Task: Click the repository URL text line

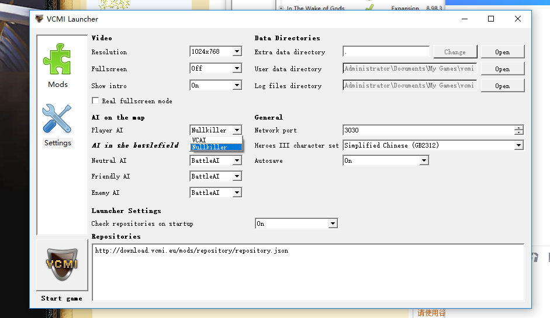Action: pos(192,251)
